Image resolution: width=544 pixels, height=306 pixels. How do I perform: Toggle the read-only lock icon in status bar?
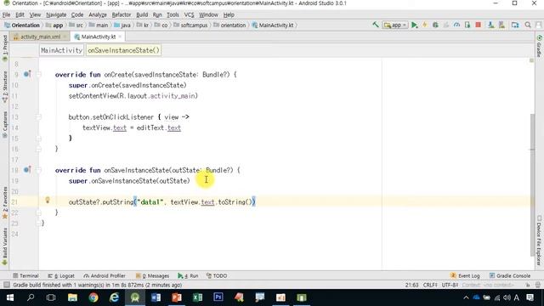[528, 285]
